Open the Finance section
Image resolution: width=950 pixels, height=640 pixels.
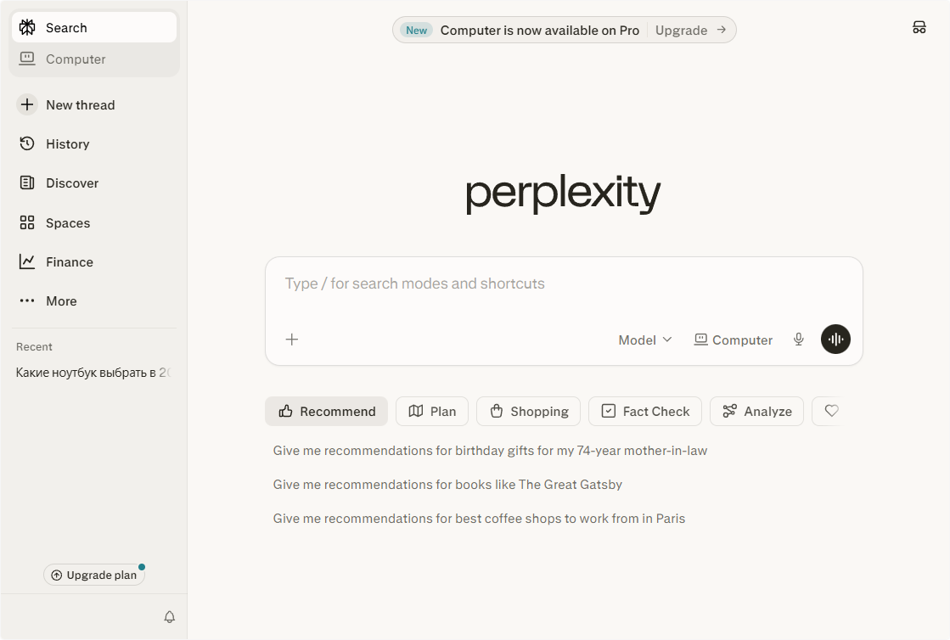coord(69,262)
